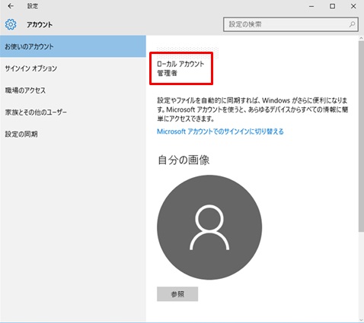
Task: Close the settings window
Action: [x=353, y=6]
